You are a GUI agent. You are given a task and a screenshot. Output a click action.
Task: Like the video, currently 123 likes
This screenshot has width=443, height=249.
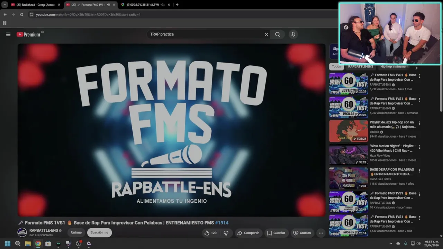coord(210,233)
